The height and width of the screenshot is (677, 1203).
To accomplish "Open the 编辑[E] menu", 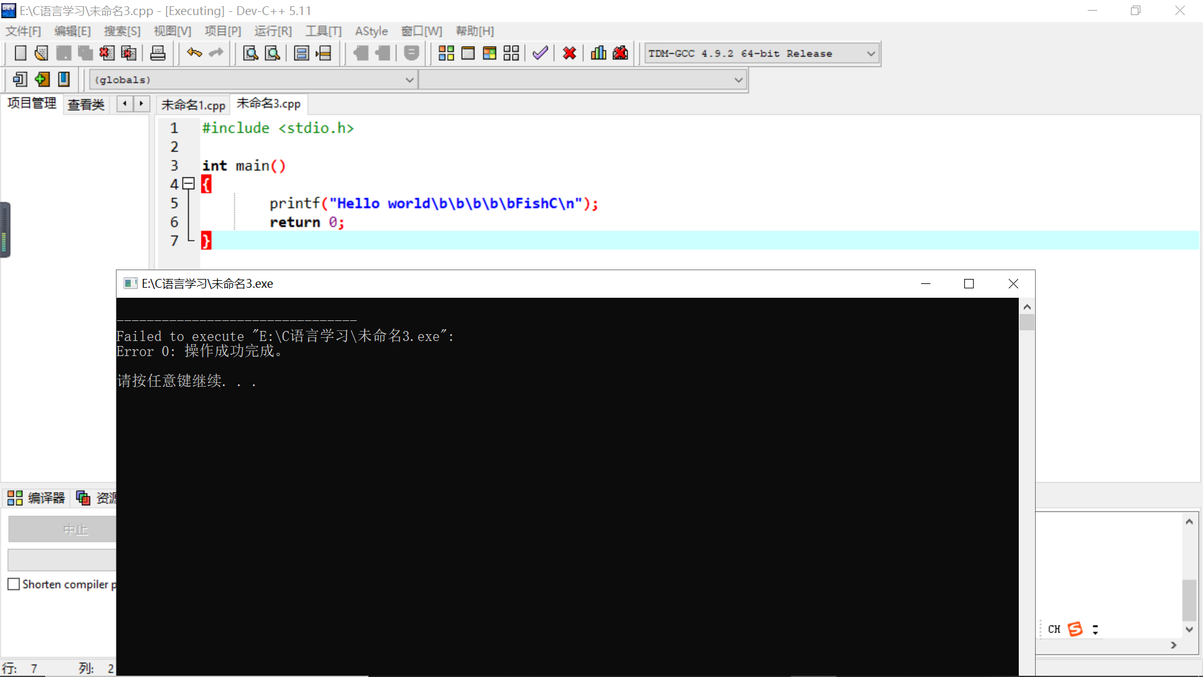I will [x=73, y=31].
